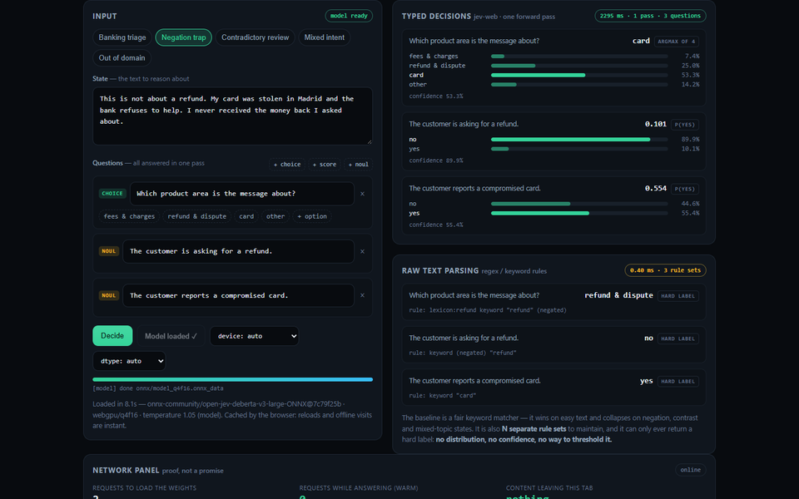The width and height of the screenshot is (799, 499).
Task: Select the Banking triage preset
Action: [122, 37]
